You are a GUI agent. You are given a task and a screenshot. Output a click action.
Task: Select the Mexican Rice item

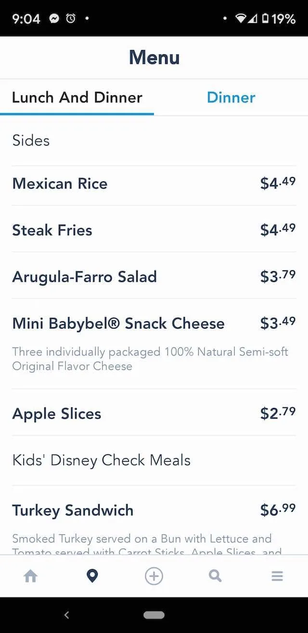(154, 183)
